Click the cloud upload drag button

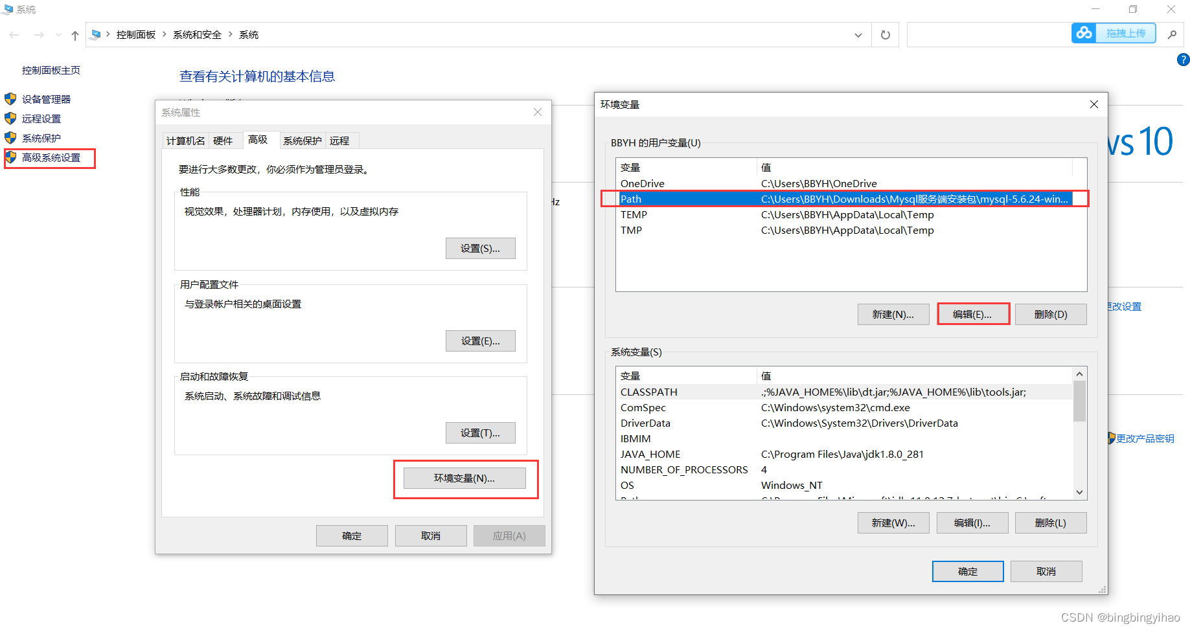[1114, 33]
